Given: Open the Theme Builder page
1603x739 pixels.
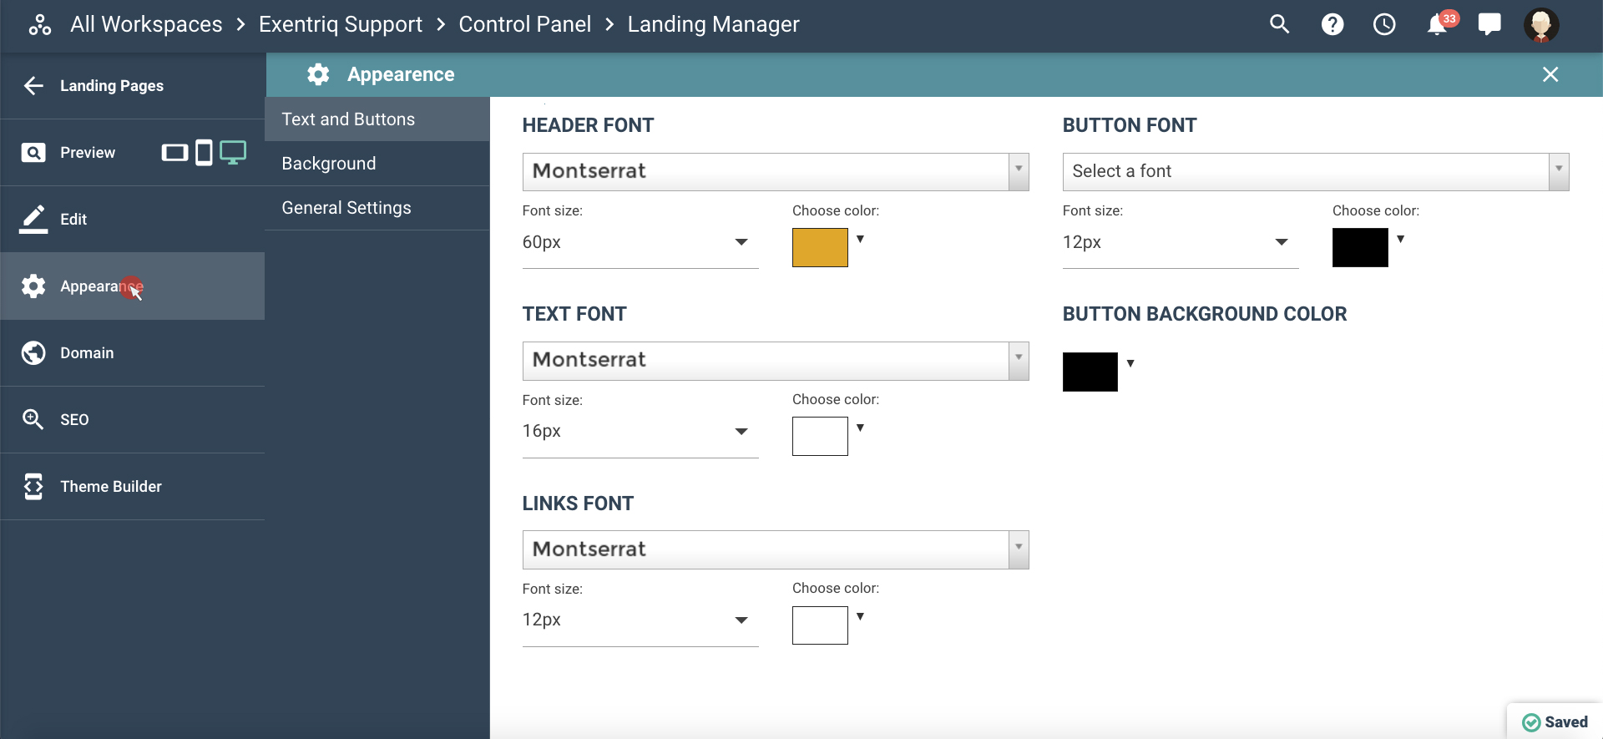Looking at the screenshot, I should point(110,487).
